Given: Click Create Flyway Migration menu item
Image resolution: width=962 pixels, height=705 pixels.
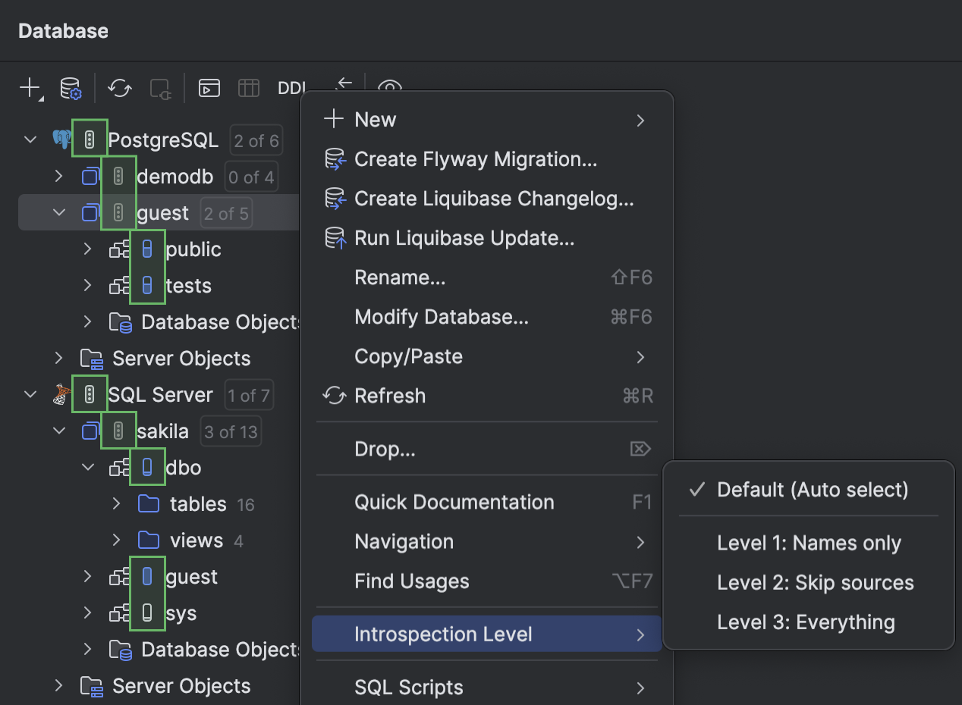Looking at the screenshot, I should coord(476,159).
